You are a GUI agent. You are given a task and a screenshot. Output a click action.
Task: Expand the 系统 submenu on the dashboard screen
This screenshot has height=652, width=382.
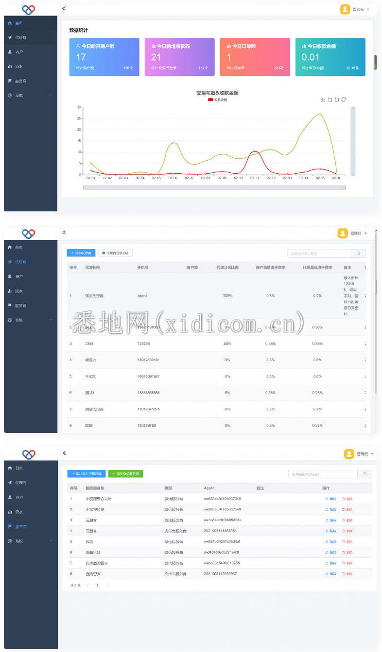tap(30, 96)
